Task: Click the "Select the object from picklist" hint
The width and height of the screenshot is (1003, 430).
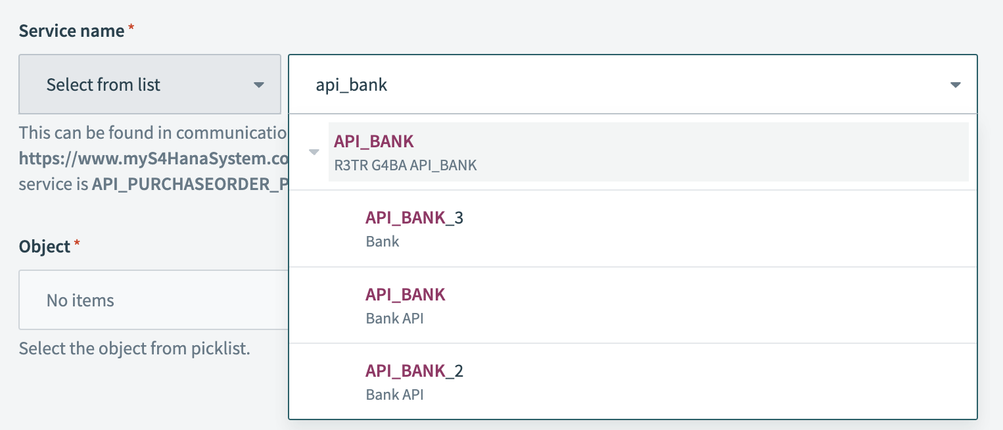Action: [x=135, y=348]
